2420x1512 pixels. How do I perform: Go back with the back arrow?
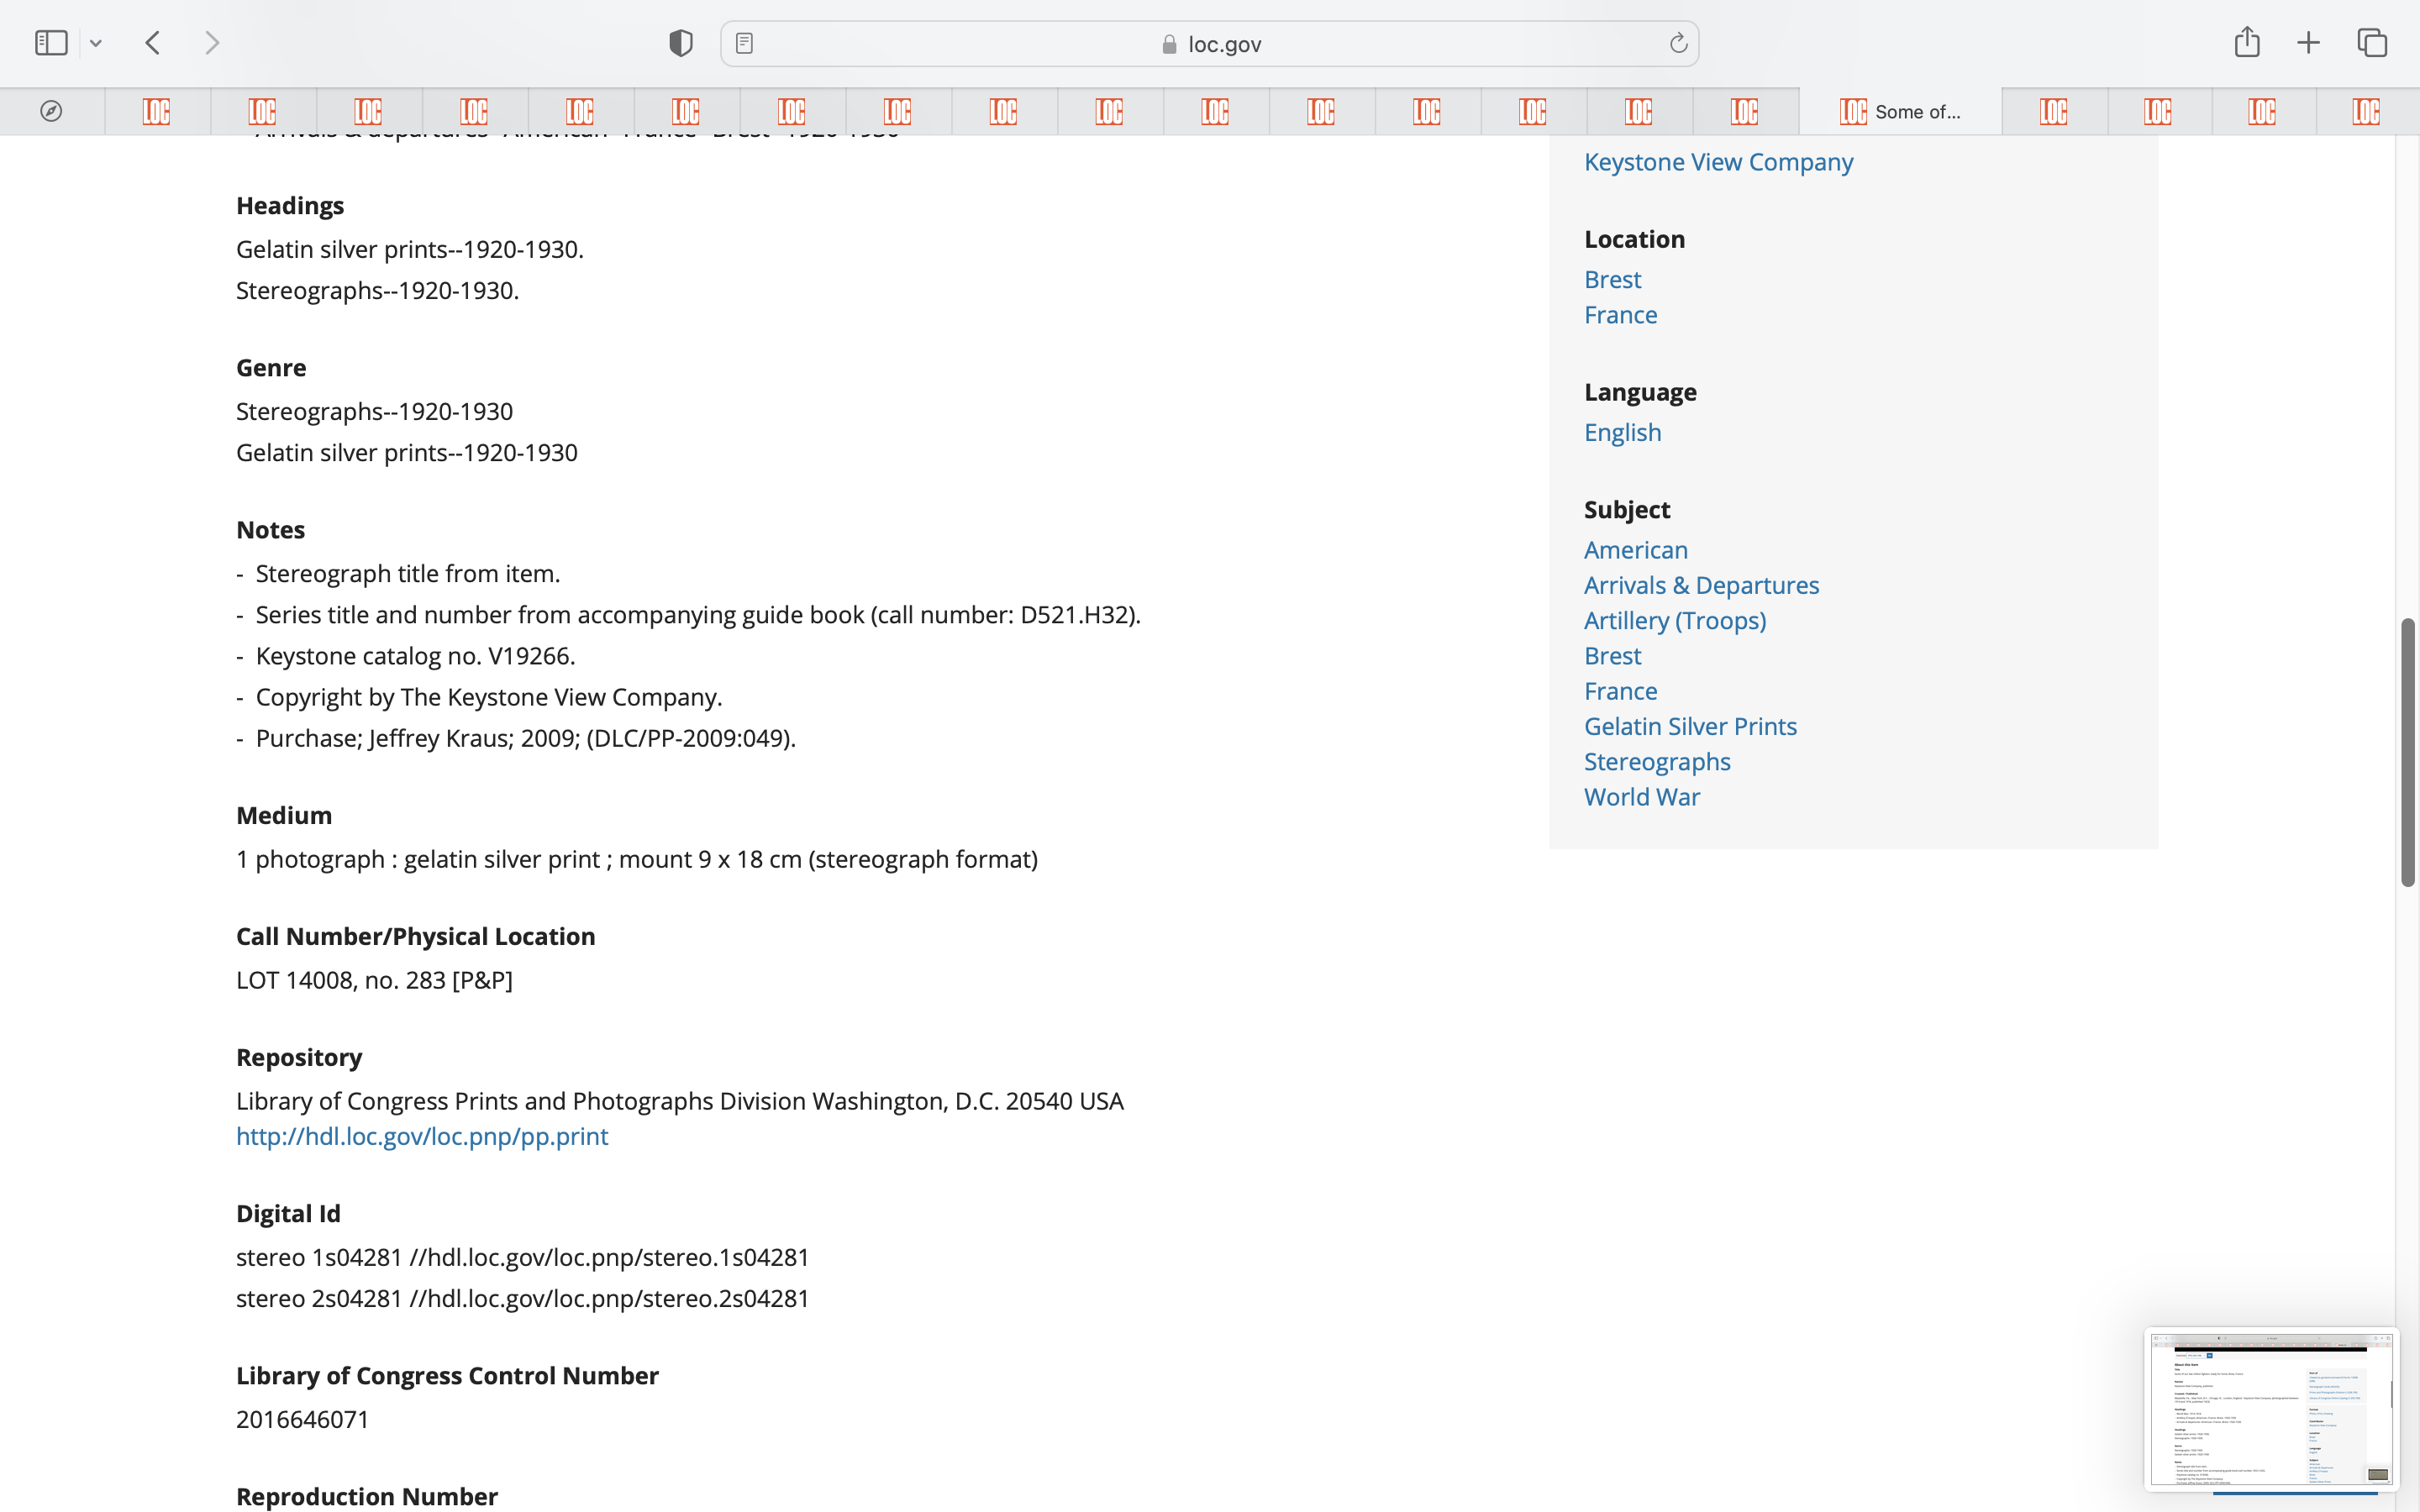[x=153, y=43]
